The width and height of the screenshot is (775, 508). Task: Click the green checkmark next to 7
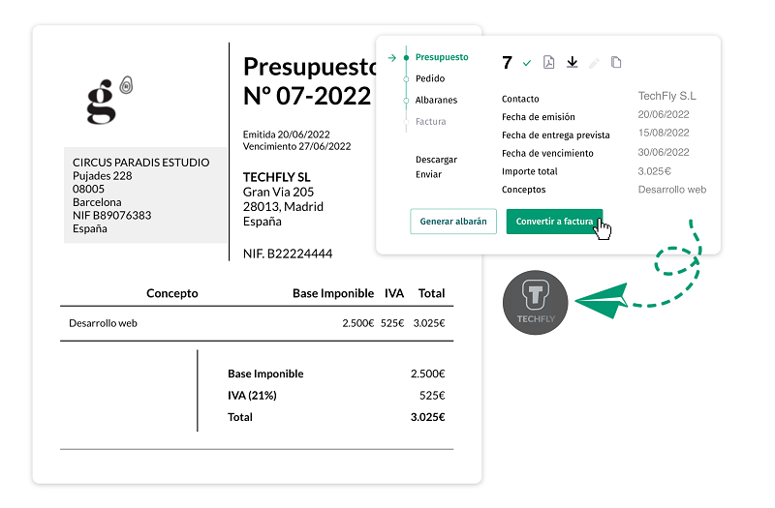[x=527, y=63]
